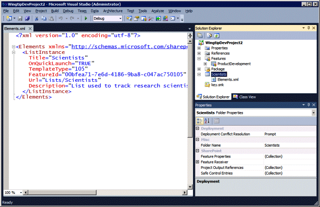This screenshot has height=207, width=320.
Task: Open the active documents list dropdown arrow
Action: point(190,29)
